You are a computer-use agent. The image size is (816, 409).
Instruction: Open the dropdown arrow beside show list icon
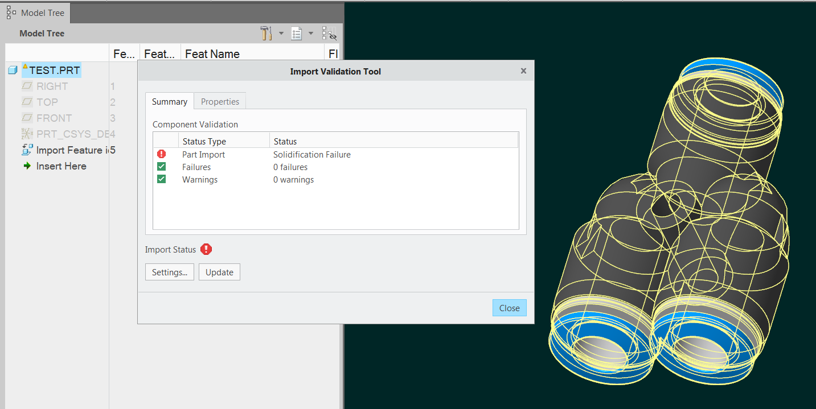(x=311, y=33)
